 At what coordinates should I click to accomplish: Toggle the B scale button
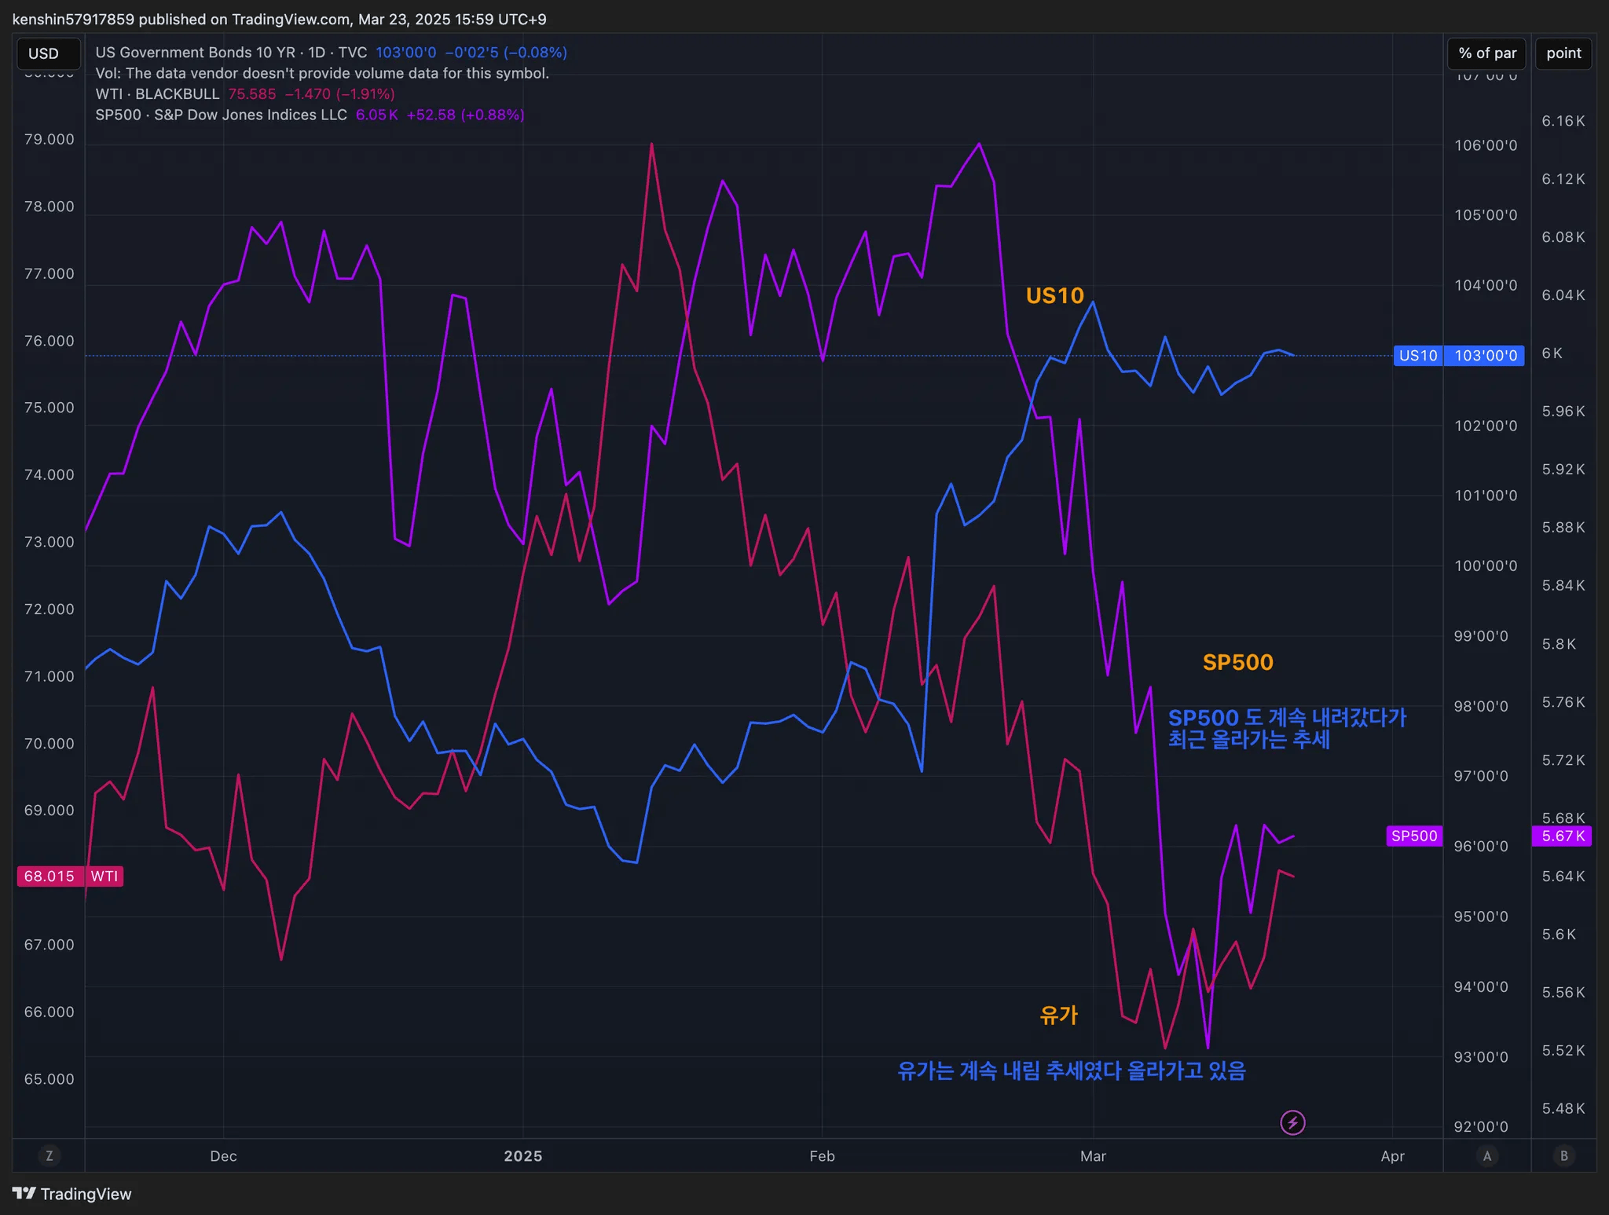click(1563, 1155)
